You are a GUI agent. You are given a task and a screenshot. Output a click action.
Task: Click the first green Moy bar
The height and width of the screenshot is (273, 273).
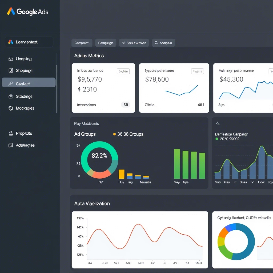(177, 164)
